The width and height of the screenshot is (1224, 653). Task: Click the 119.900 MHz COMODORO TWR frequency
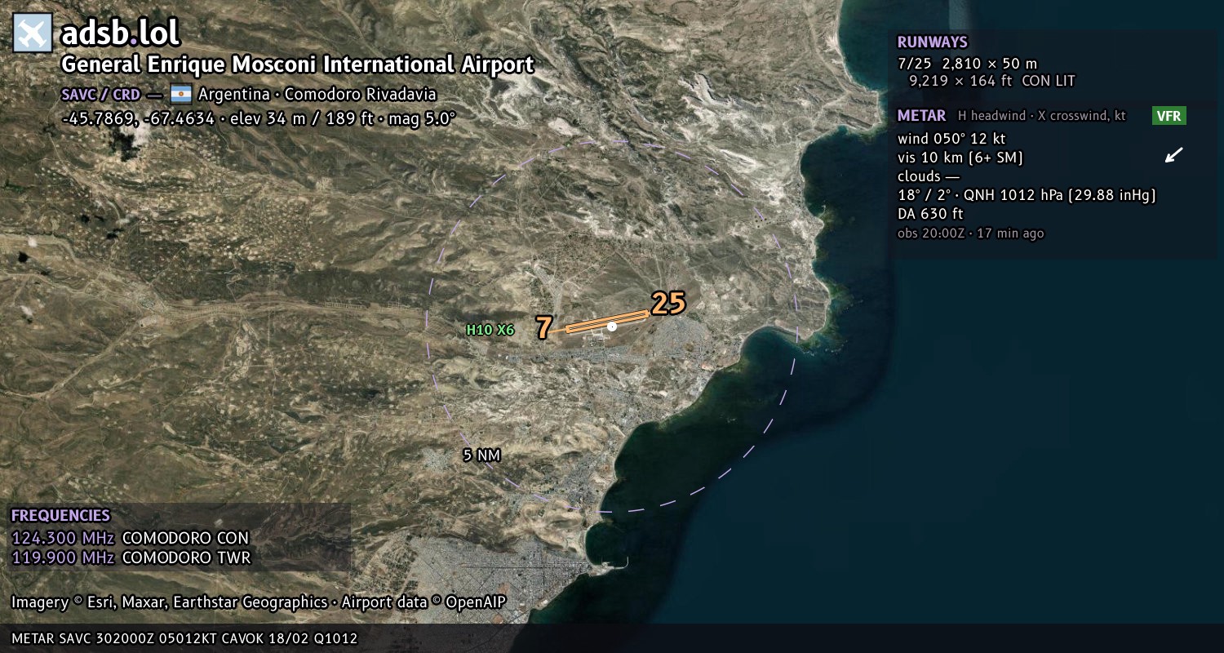pos(131,557)
